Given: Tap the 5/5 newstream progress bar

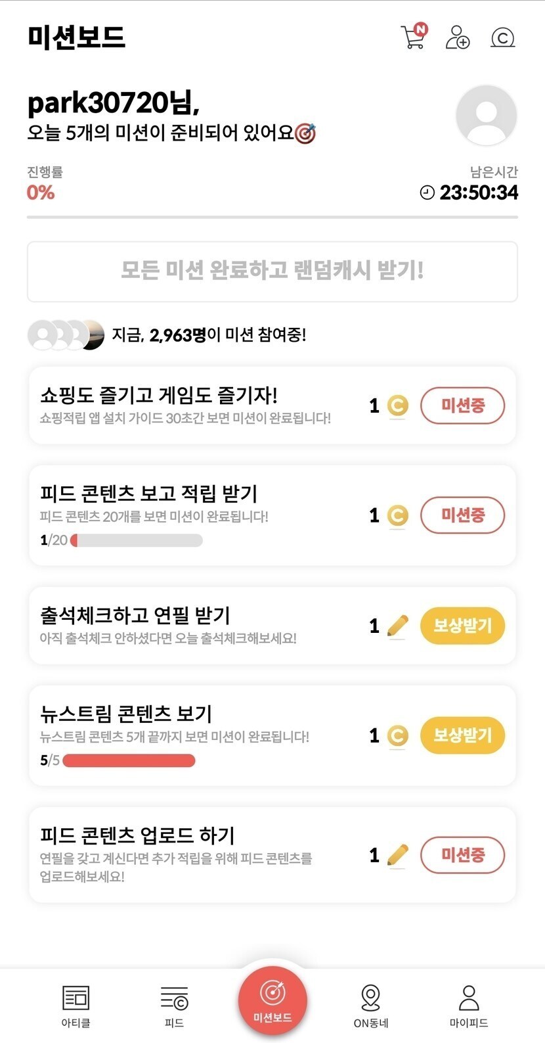Looking at the screenshot, I should (x=129, y=761).
